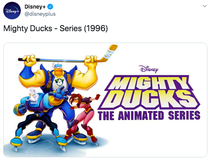Viewport: 211px width, 163px height.
Task: Click the left yellow fist gripping the stick
Action: [29, 60]
